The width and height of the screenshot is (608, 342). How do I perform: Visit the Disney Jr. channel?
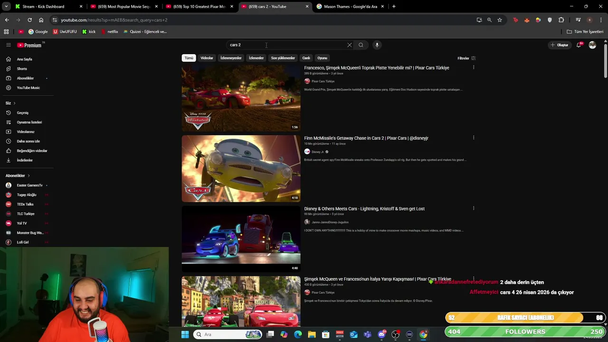(318, 152)
